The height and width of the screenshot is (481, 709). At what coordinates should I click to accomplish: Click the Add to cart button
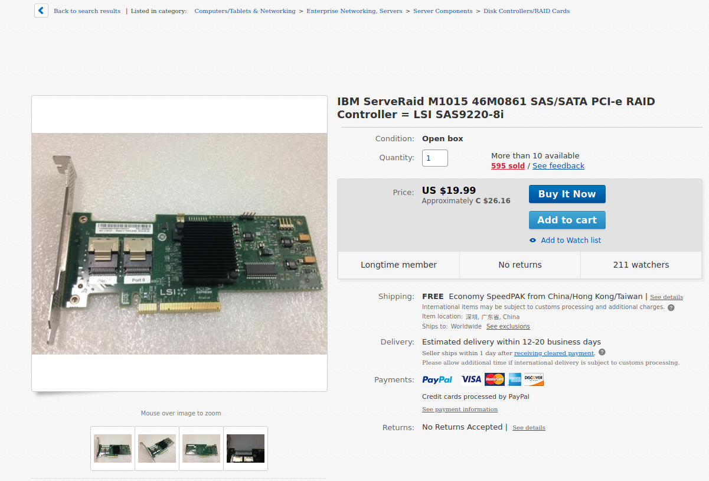click(x=567, y=220)
